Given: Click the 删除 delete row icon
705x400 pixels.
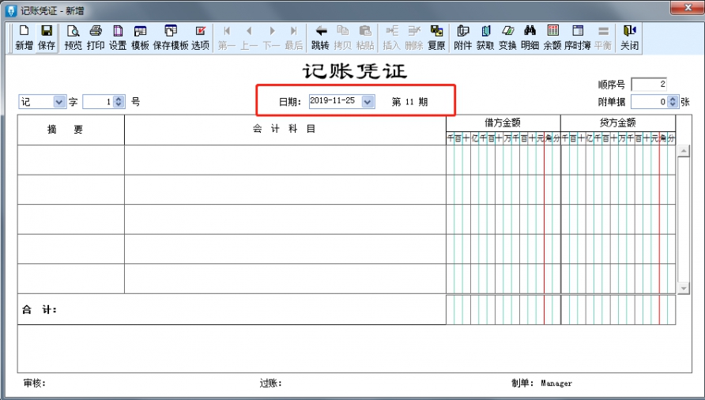Looking at the screenshot, I should (413, 37).
